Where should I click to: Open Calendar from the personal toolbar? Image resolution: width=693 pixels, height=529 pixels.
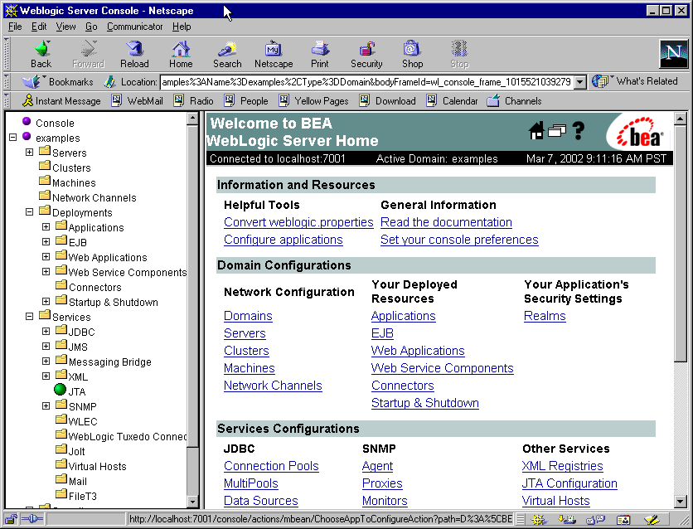click(x=452, y=101)
